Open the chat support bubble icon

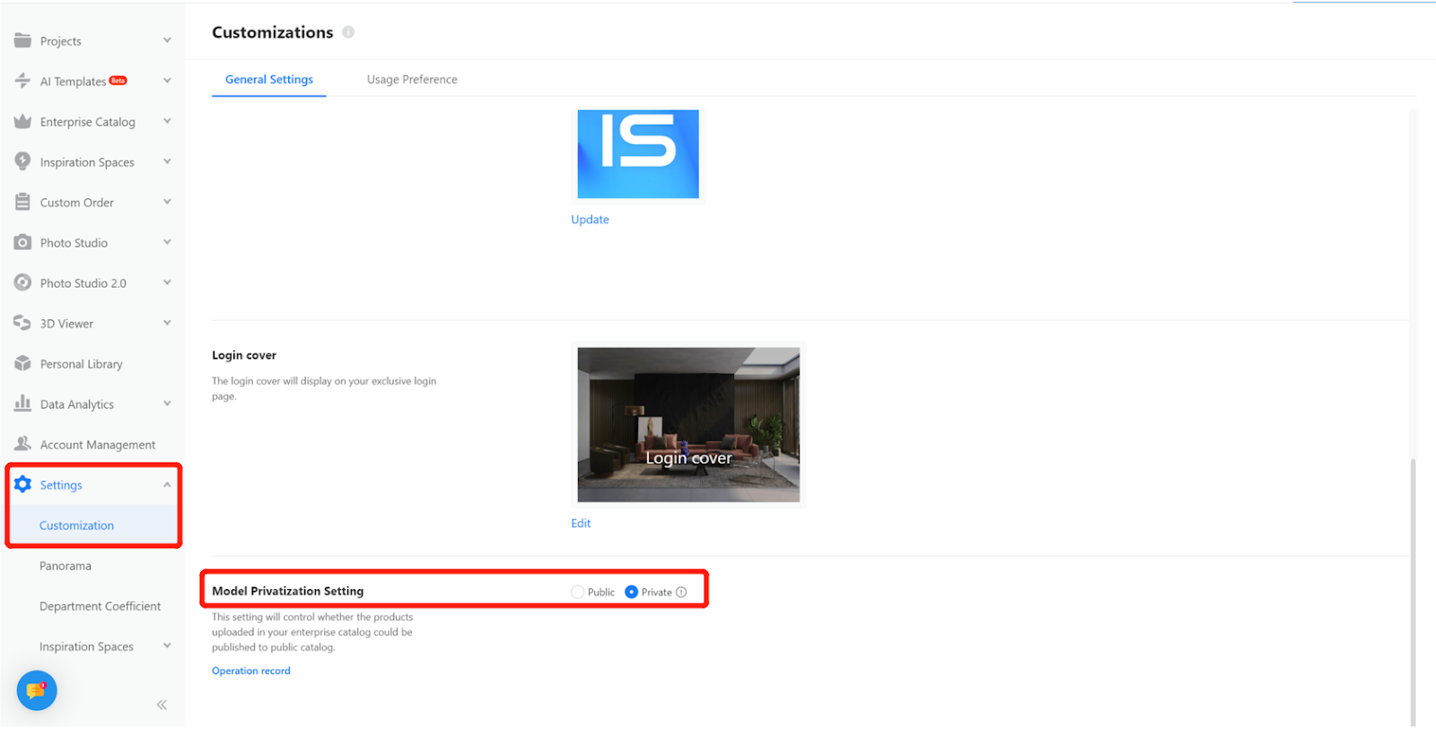coord(37,690)
